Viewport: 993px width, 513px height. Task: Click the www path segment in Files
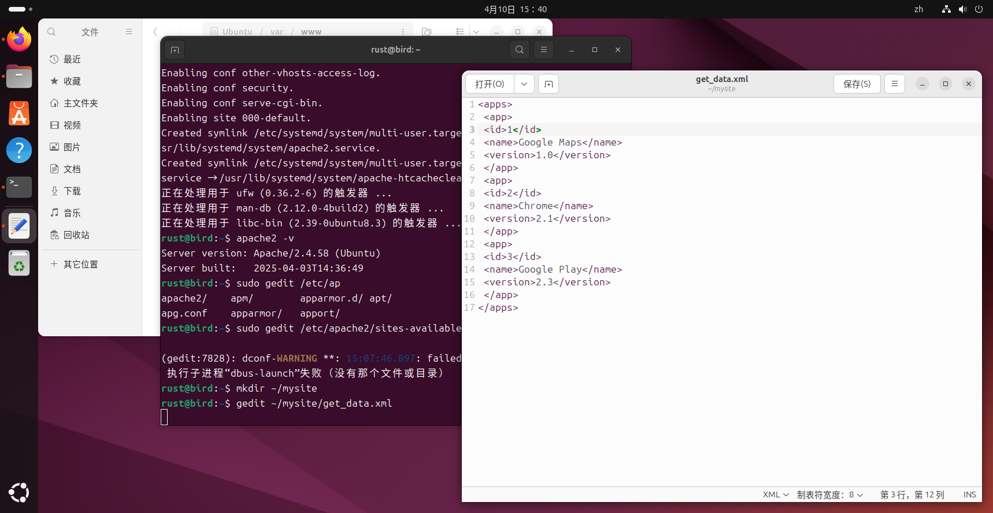[311, 32]
